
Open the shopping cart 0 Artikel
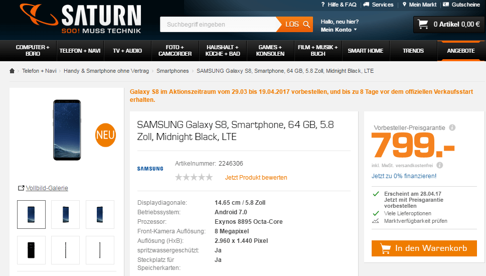[449, 25]
